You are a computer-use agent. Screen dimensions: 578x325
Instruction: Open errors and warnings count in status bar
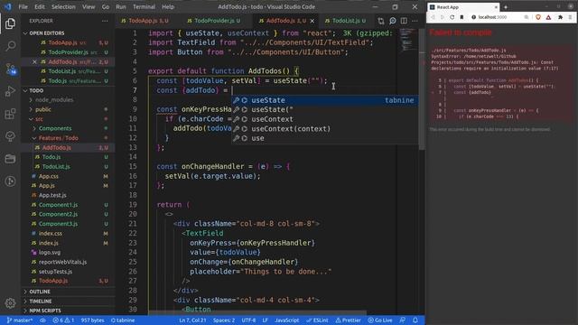63,320
